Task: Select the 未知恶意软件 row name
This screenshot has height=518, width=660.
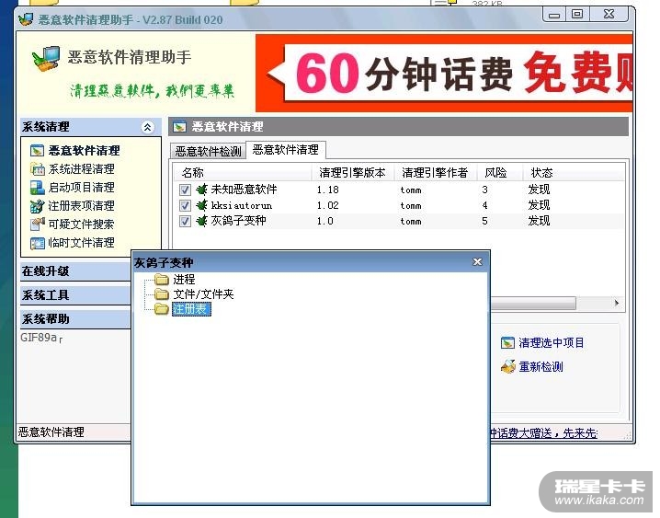Action: click(x=244, y=190)
